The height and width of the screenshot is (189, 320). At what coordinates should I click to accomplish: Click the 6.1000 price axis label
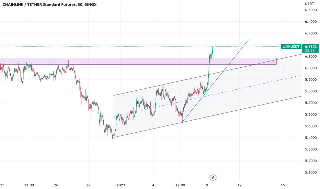[x=311, y=56]
